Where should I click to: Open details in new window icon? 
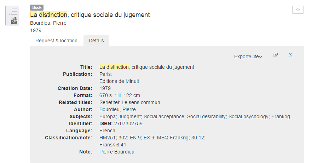pos(275,55)
